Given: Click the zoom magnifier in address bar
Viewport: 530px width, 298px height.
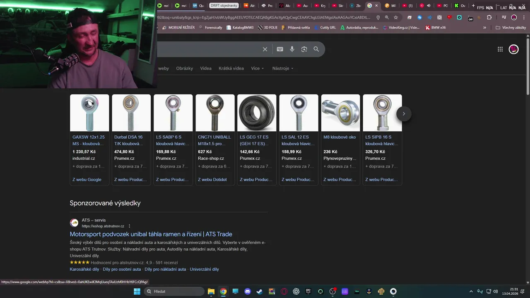Looking at the screenshot, I should pos(387,17).
